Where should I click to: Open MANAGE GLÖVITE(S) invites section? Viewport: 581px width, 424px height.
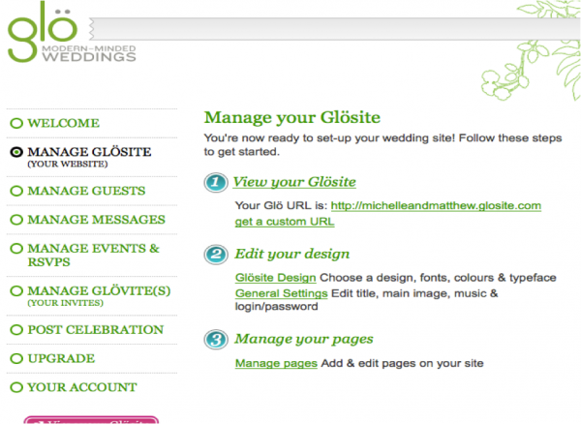[x=99, y=290]
